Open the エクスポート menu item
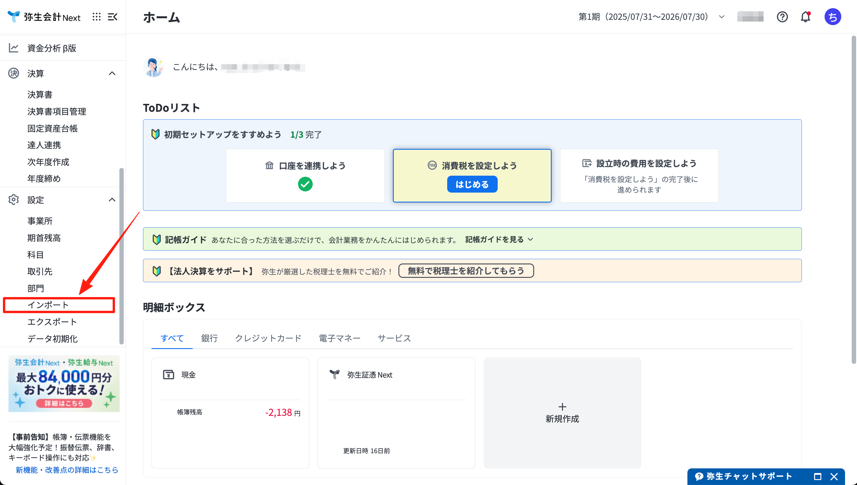857x485 pixels. (x=52, y=322)
